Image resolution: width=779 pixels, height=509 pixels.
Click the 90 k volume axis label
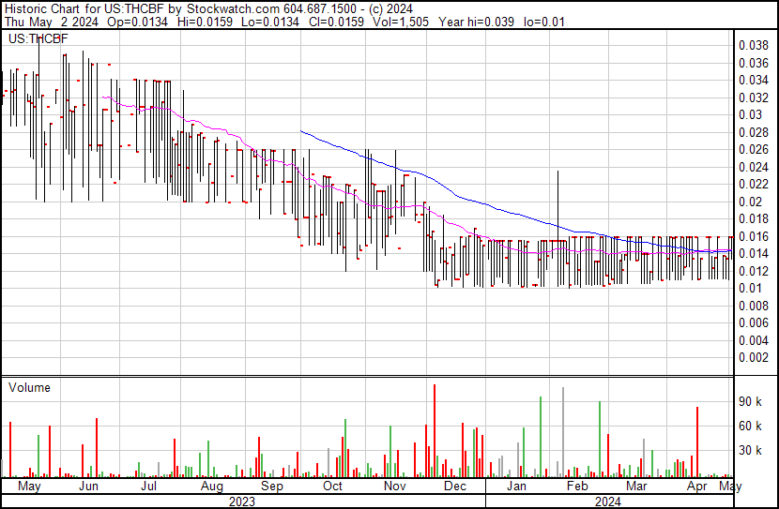[x=750, y=402]
